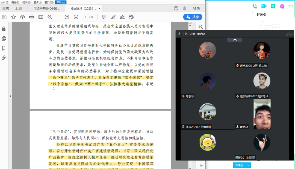Open the bookmarks panel in the left sidebar
The width and height of the screenshot is (295, 169).
[x=4, y=48]
